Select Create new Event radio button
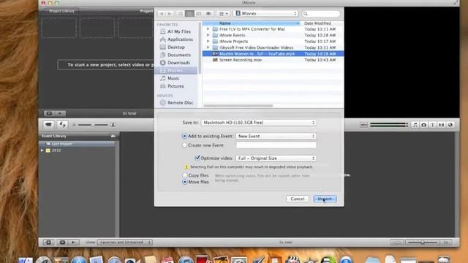This screenshot has width=468, height=263. click(184, 145)
